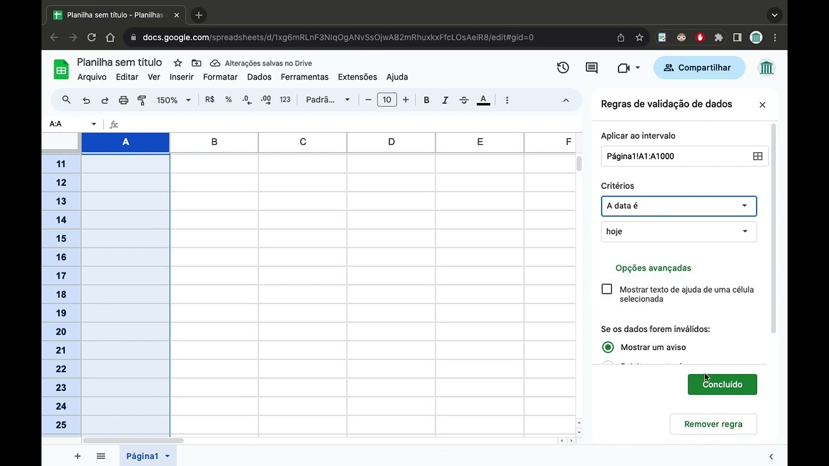Bookmark this page with star icon

pos(639,38)
